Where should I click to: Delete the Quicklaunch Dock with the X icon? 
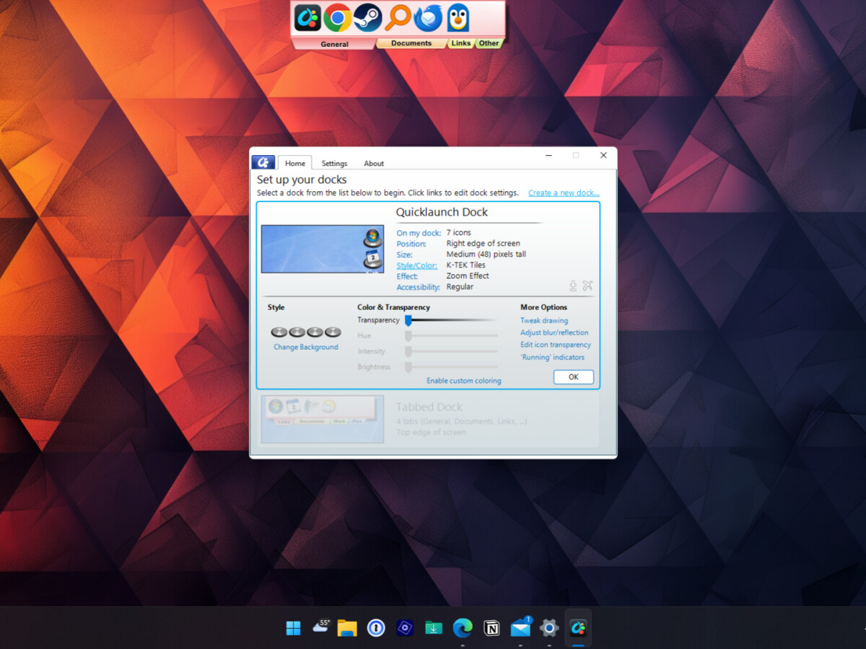[587, 286]
